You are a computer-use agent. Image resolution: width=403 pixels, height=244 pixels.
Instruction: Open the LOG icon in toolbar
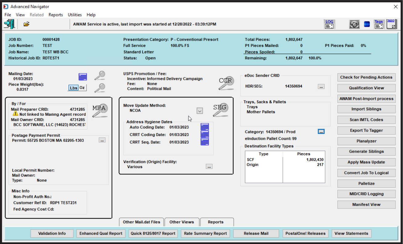[329, 24]
